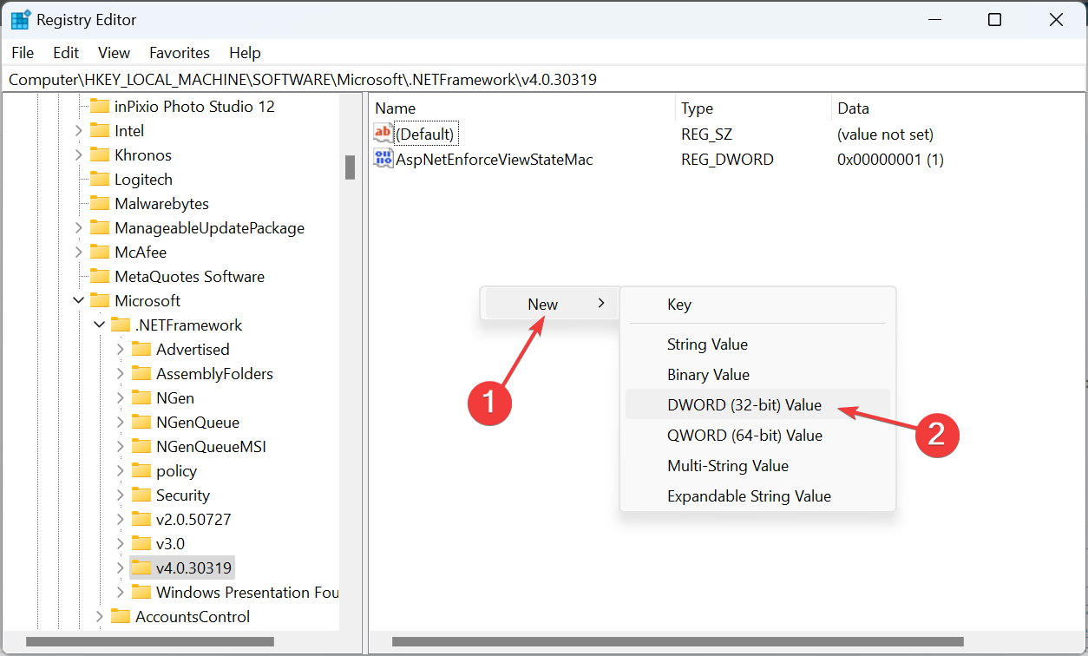
Task: Select the New context menu entry
Action: [550, 304]
